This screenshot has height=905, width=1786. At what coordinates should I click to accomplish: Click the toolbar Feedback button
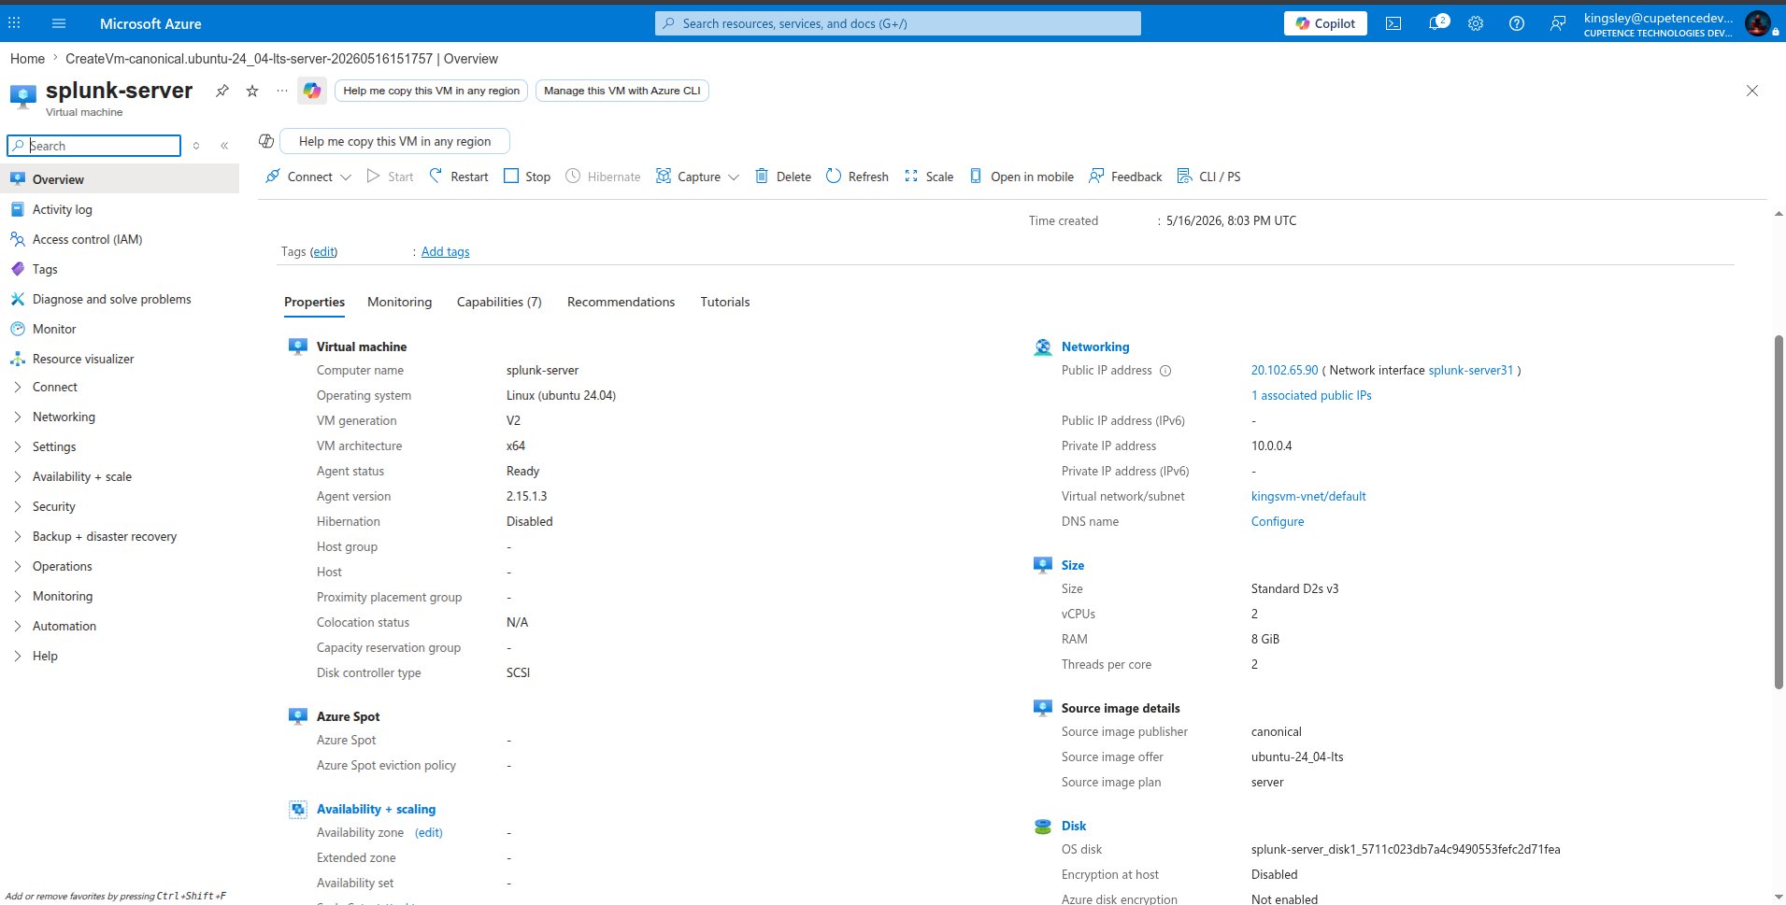coord(1126,177)
